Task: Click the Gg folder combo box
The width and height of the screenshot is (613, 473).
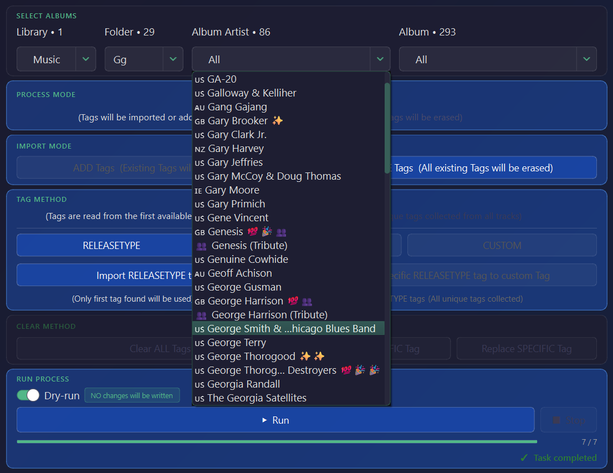Action: pos(144,59)
